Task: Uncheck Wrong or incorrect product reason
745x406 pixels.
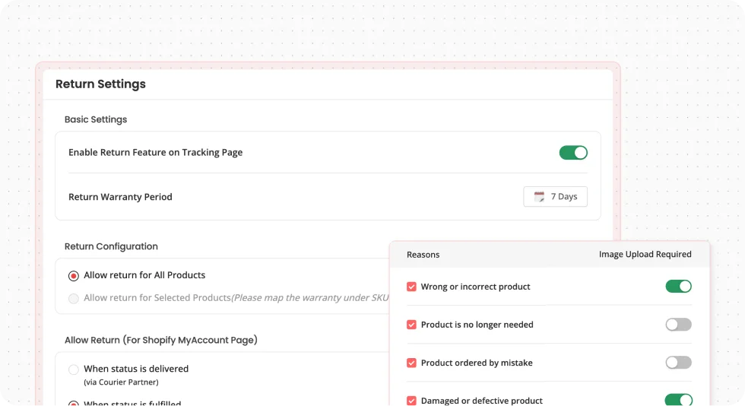Action: (411, 287)
